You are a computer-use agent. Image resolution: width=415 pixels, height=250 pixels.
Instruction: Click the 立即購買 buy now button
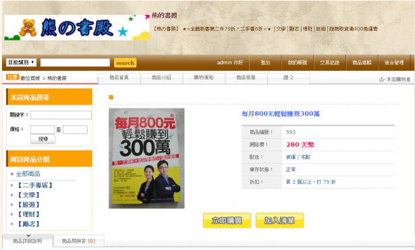coord(227,220)
